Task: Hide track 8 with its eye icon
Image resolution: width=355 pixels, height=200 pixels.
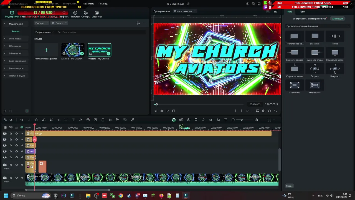Action: pos(22,134)
